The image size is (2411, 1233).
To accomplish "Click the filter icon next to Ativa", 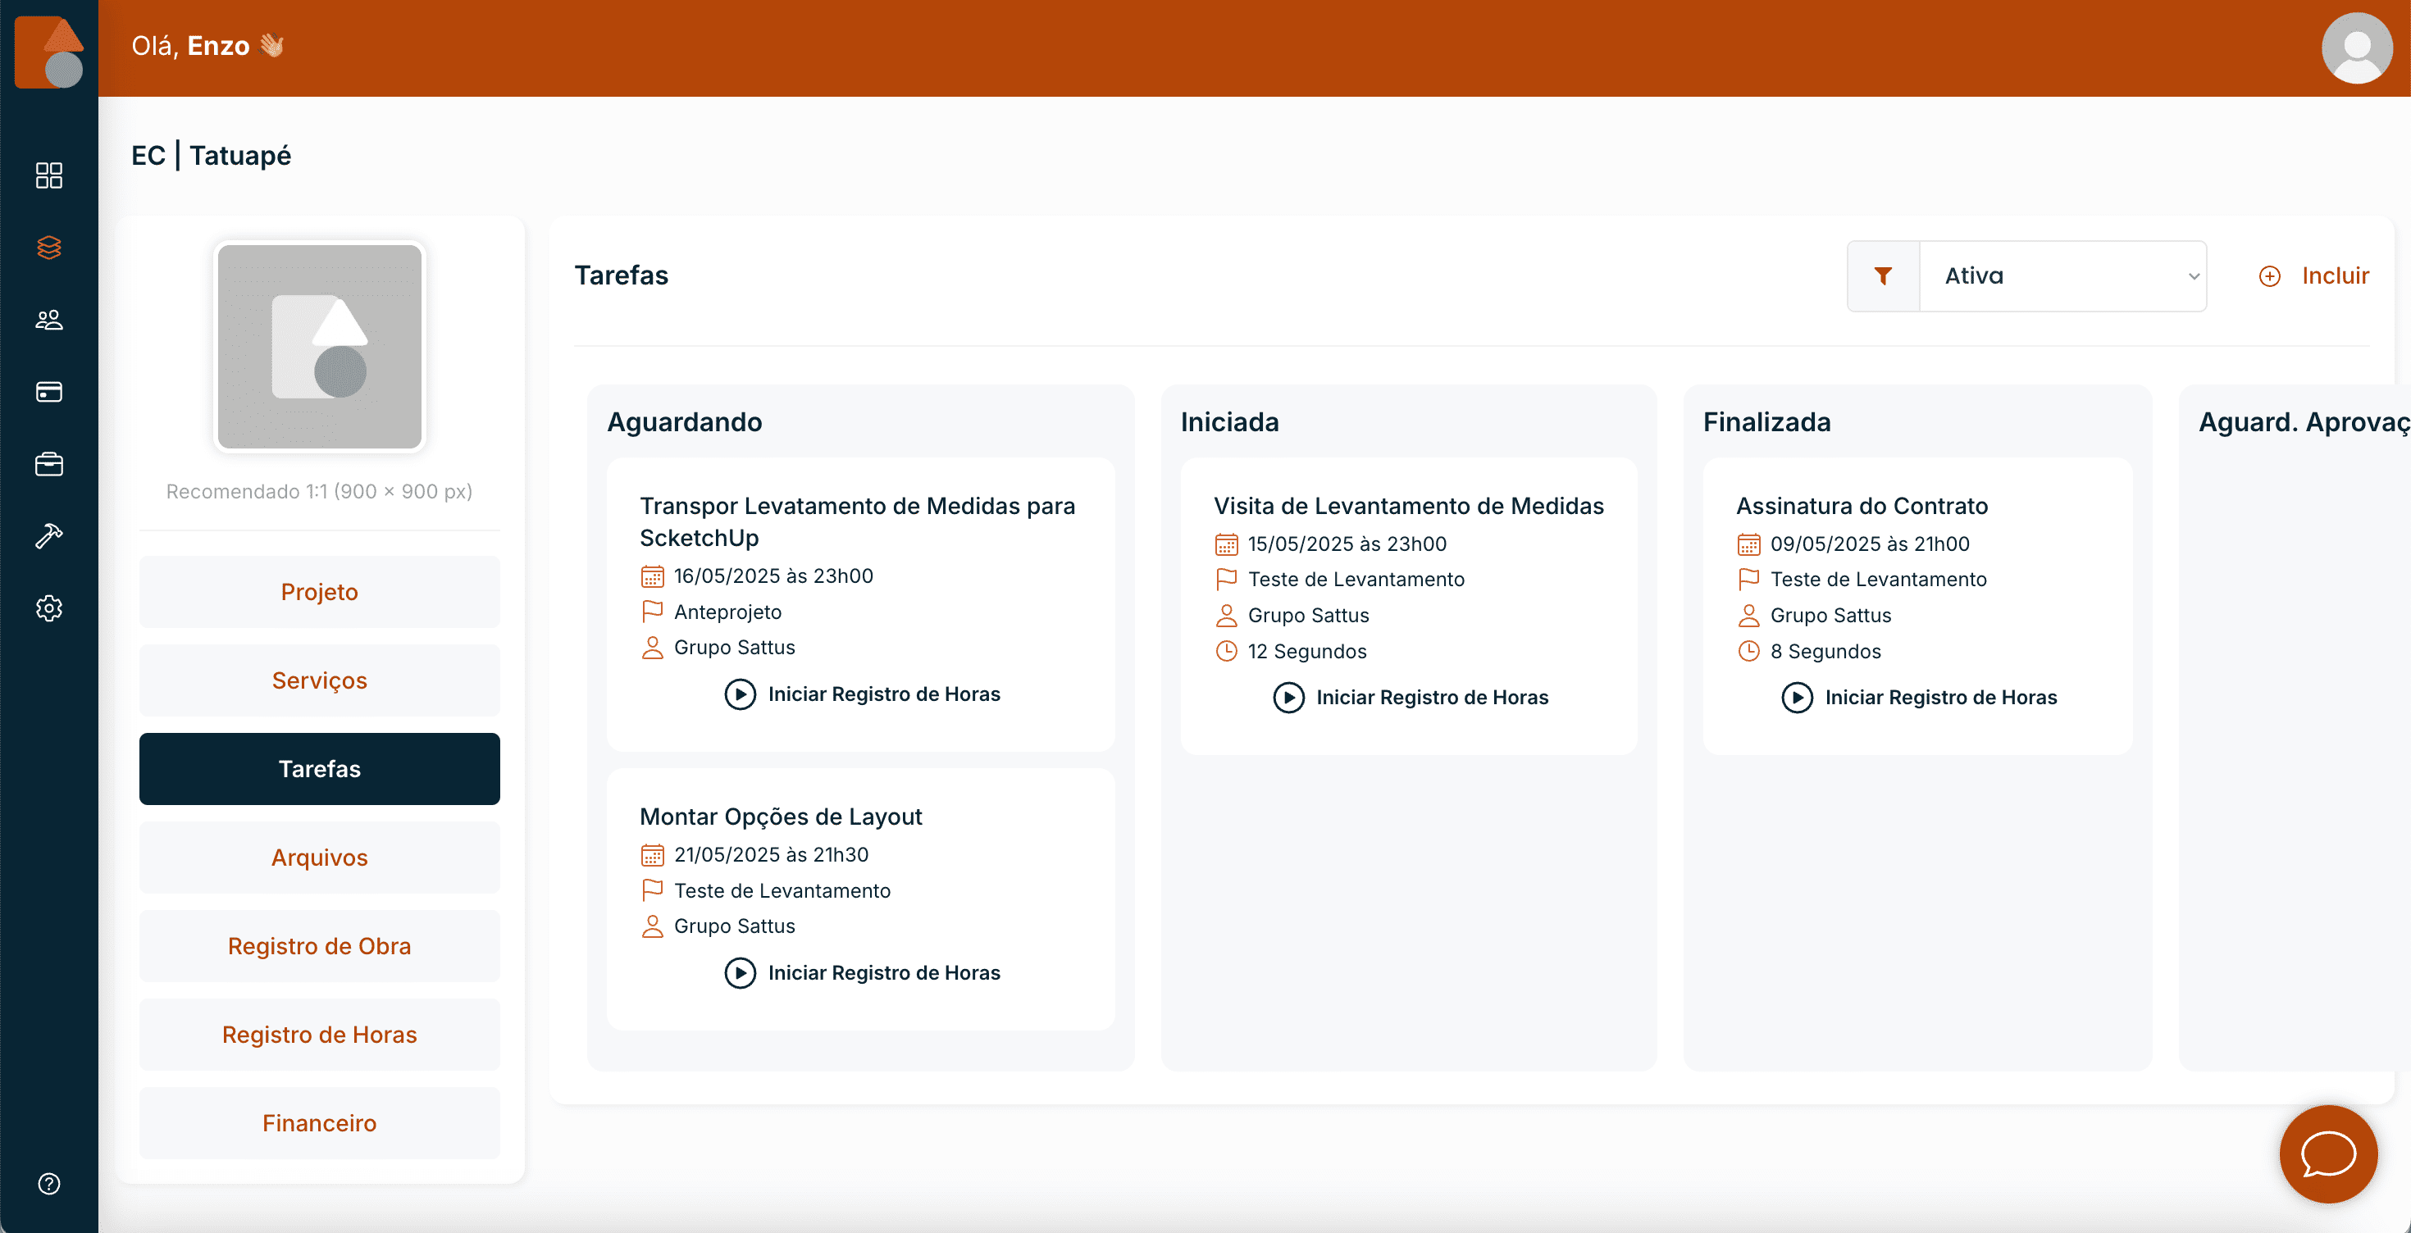I will click(1883, 276).
